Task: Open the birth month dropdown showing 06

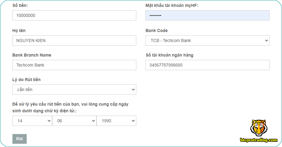Action: (74, 121)
